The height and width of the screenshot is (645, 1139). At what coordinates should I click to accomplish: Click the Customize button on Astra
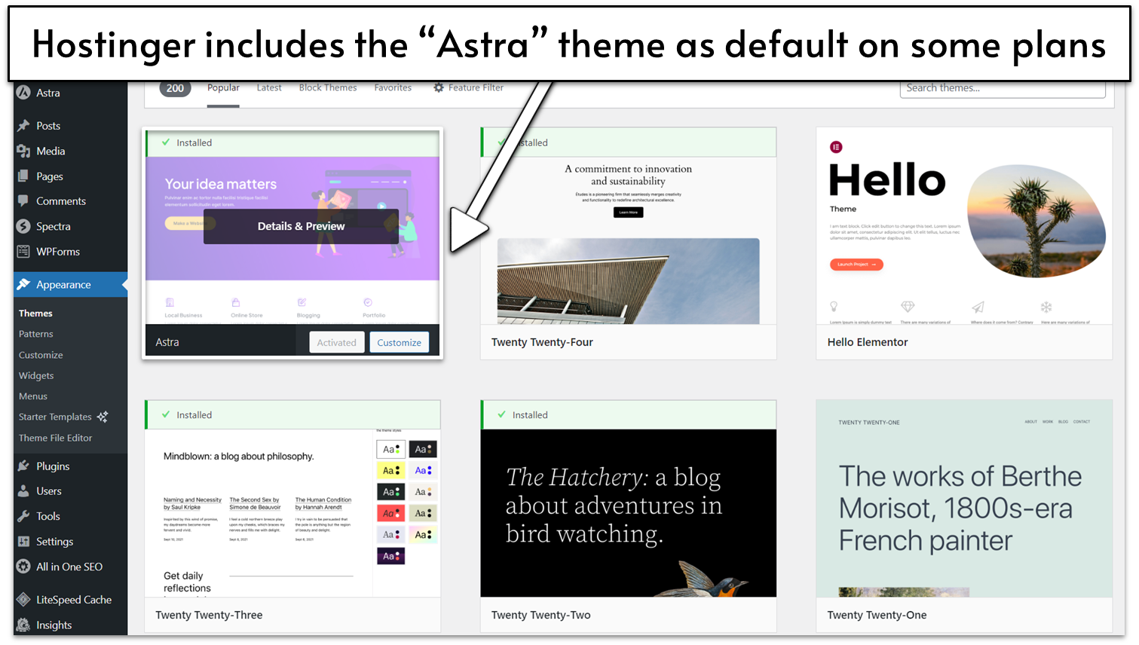pos(400,342)
